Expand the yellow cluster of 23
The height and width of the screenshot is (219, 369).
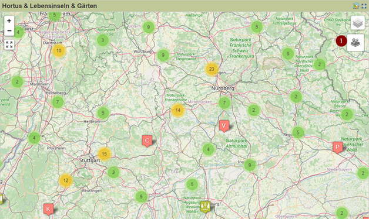point(212,69)
